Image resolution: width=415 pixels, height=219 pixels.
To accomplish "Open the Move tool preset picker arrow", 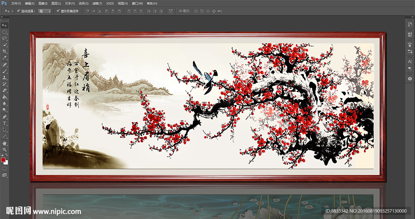I will pyautogui.click(x=12, y=11).
